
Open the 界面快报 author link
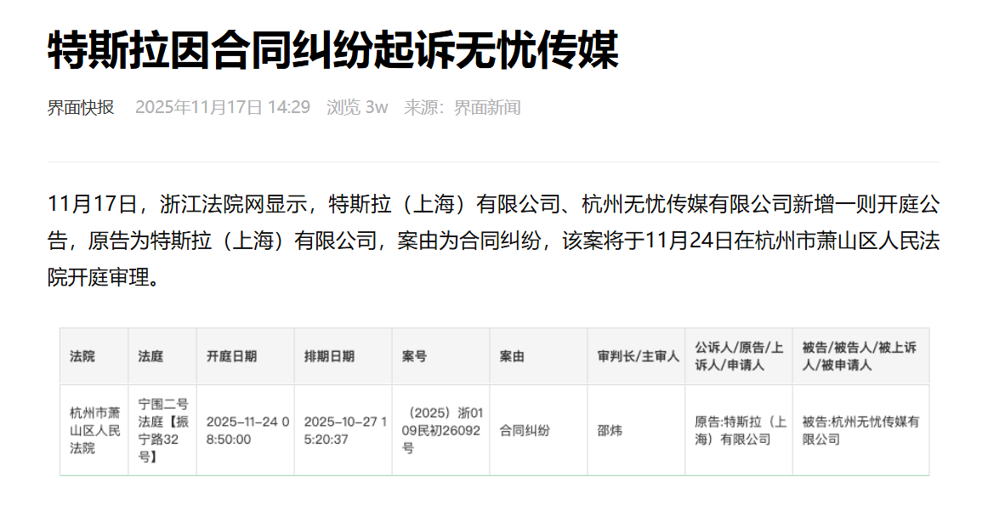tap(81, 108)
